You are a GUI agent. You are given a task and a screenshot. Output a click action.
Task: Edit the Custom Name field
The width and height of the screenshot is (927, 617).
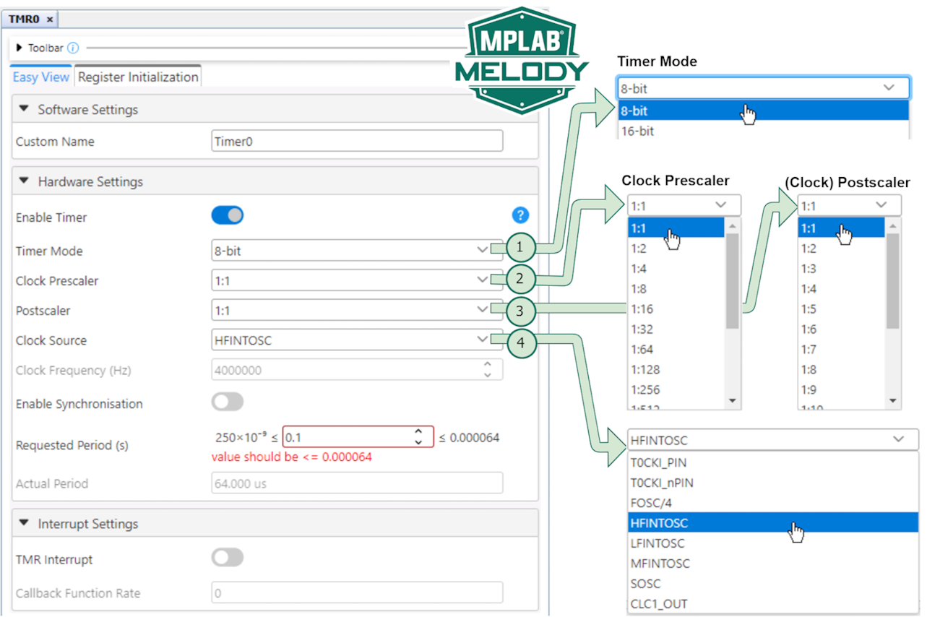point(357,142)
